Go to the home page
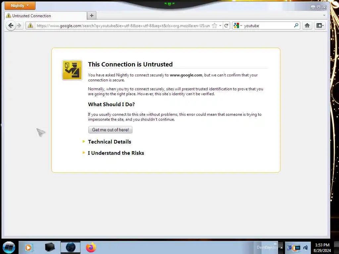The width and height of the screenshot is (339, 254). (307, 26)
